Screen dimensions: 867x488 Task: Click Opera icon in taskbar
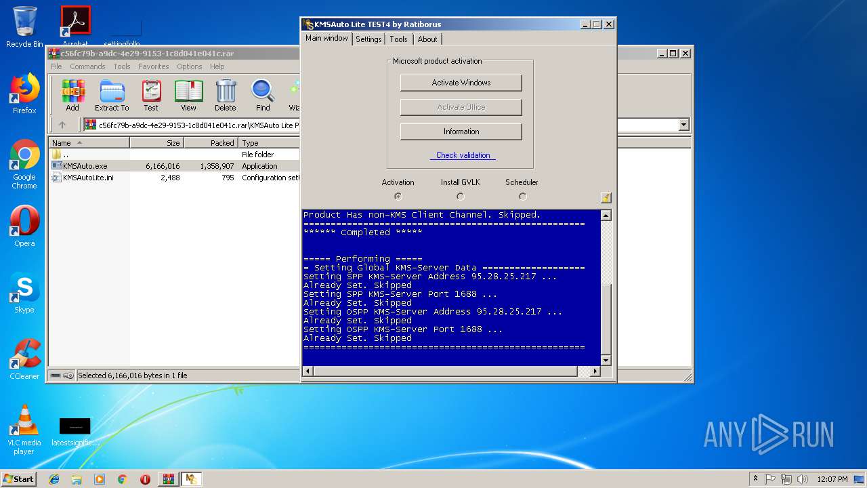click(145, 479)
